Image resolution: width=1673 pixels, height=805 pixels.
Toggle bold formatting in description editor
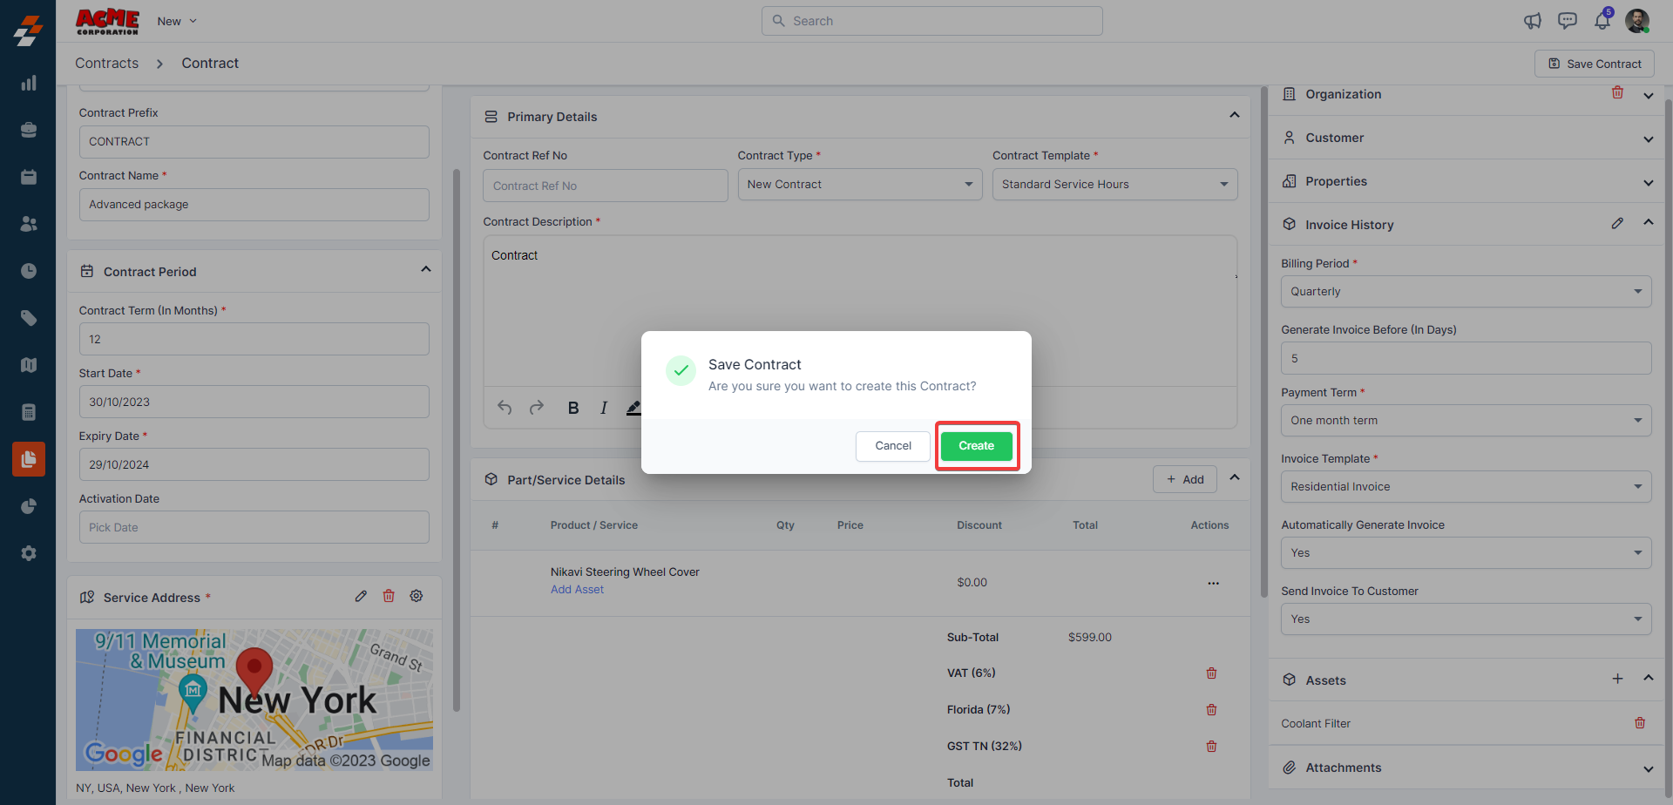click(x=573, y=408)
